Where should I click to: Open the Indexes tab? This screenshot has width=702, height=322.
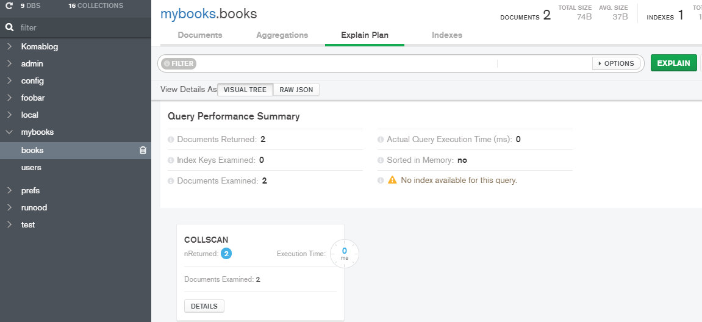click(446, 35)
